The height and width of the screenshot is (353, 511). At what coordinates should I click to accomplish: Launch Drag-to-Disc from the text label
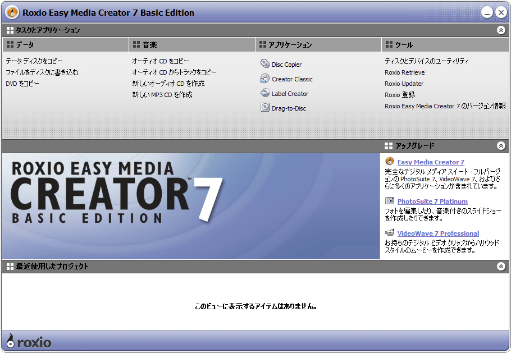click(289, 108)
